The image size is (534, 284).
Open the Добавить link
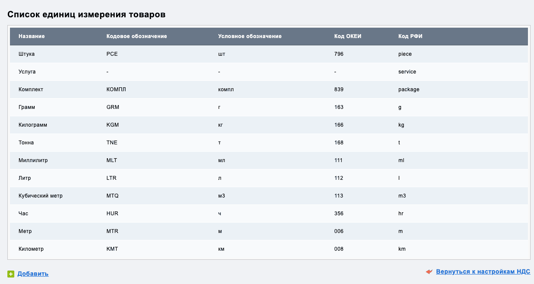(33, 274)
